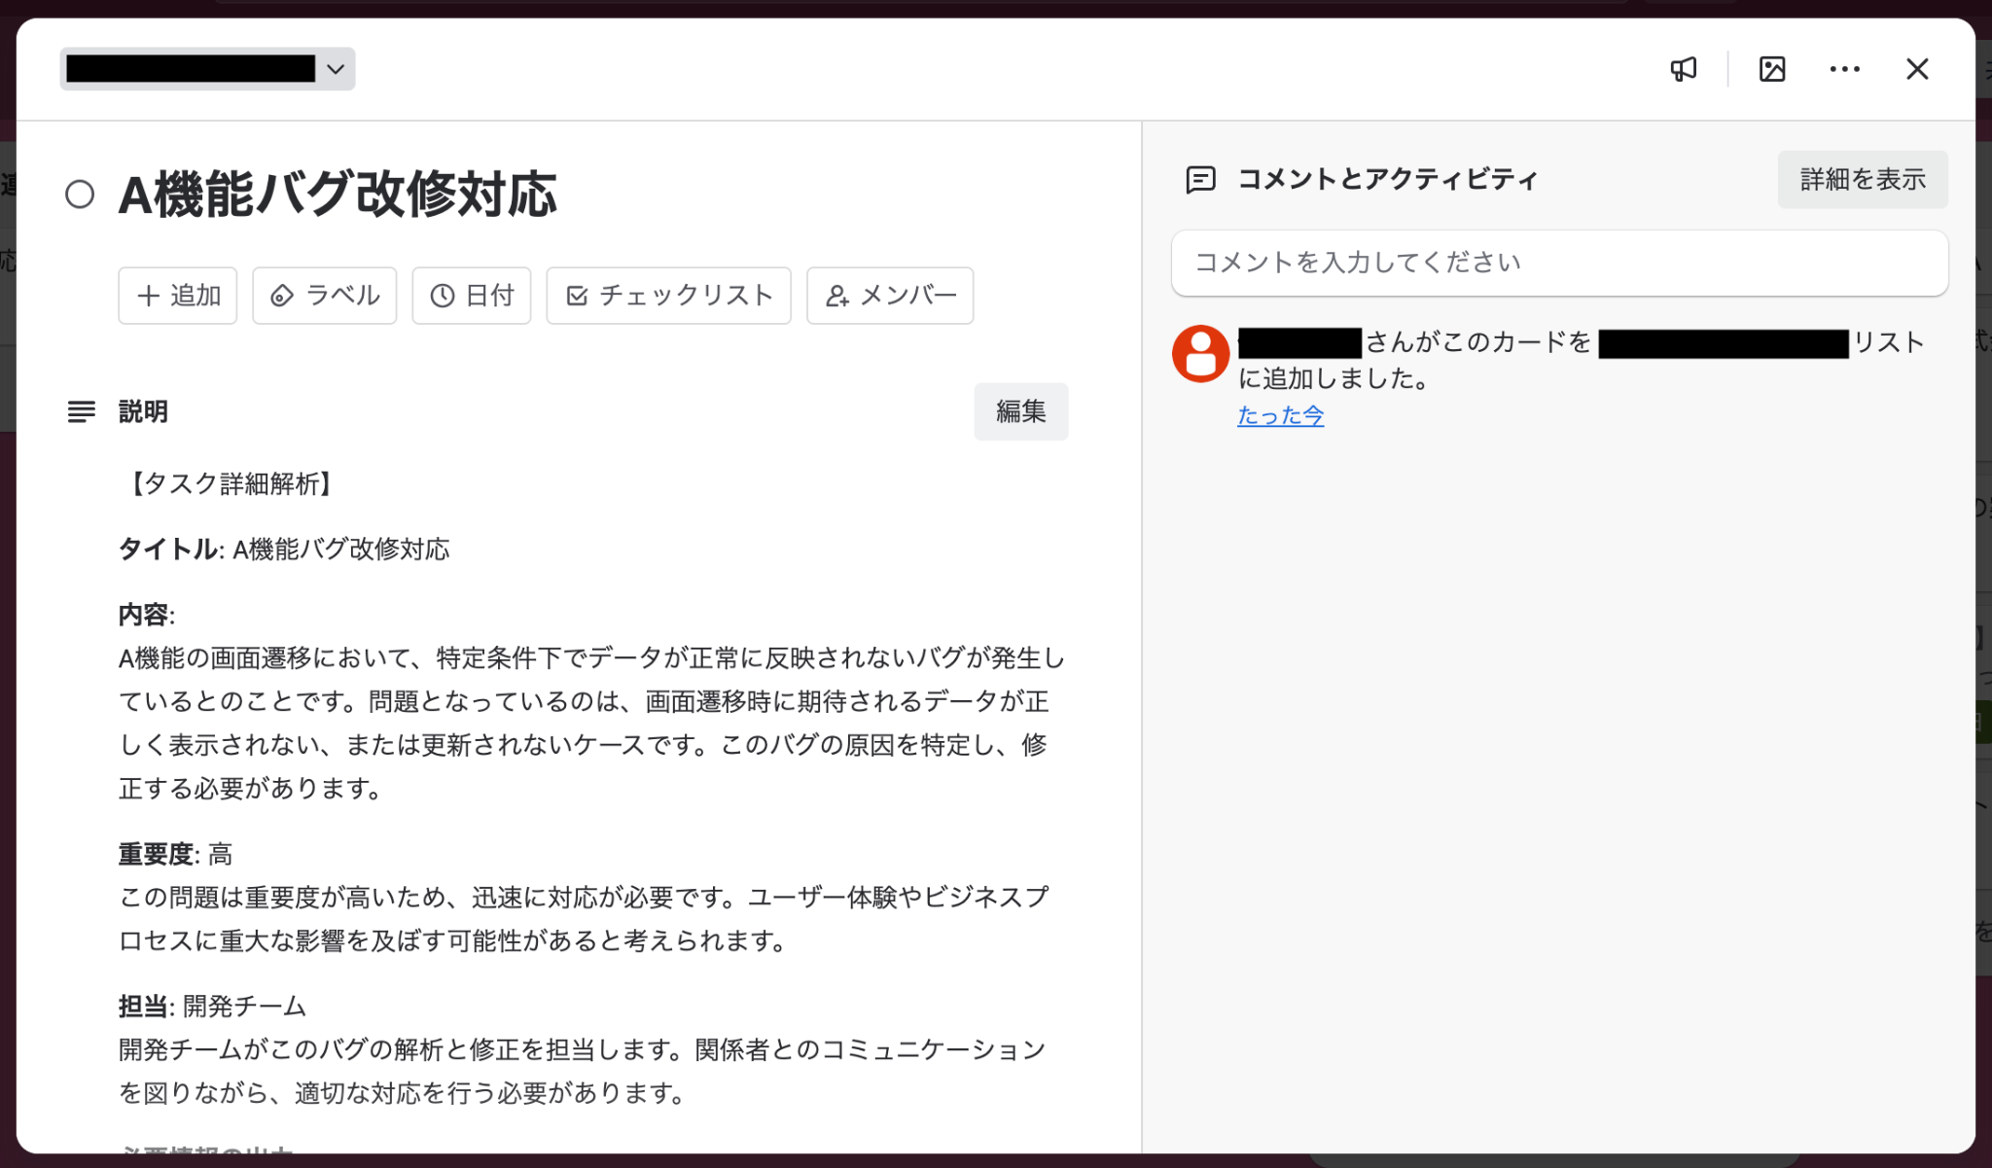Click the comment bubble icon next to コメントとアクティビティ

pos(1200,180)
